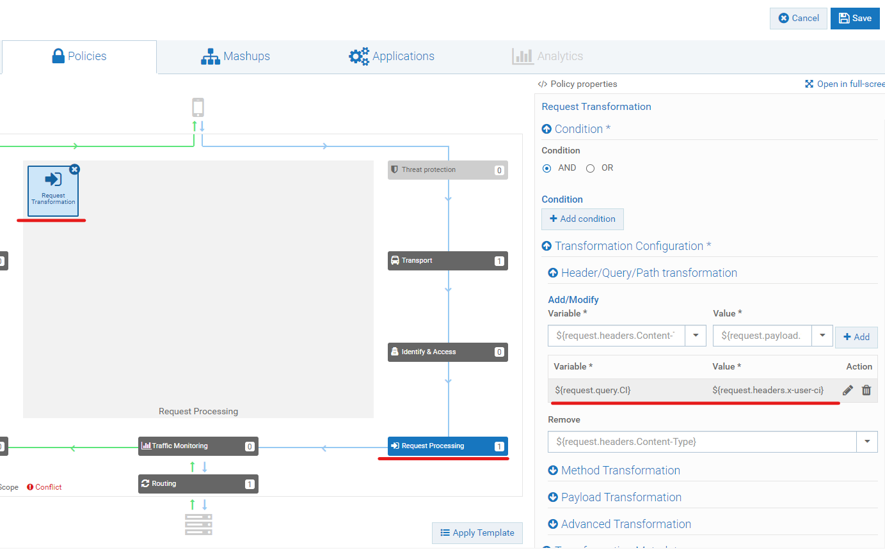885x553 pixels.
Task: Switch to the Mashups tab
Action: (x=235, y=56)
